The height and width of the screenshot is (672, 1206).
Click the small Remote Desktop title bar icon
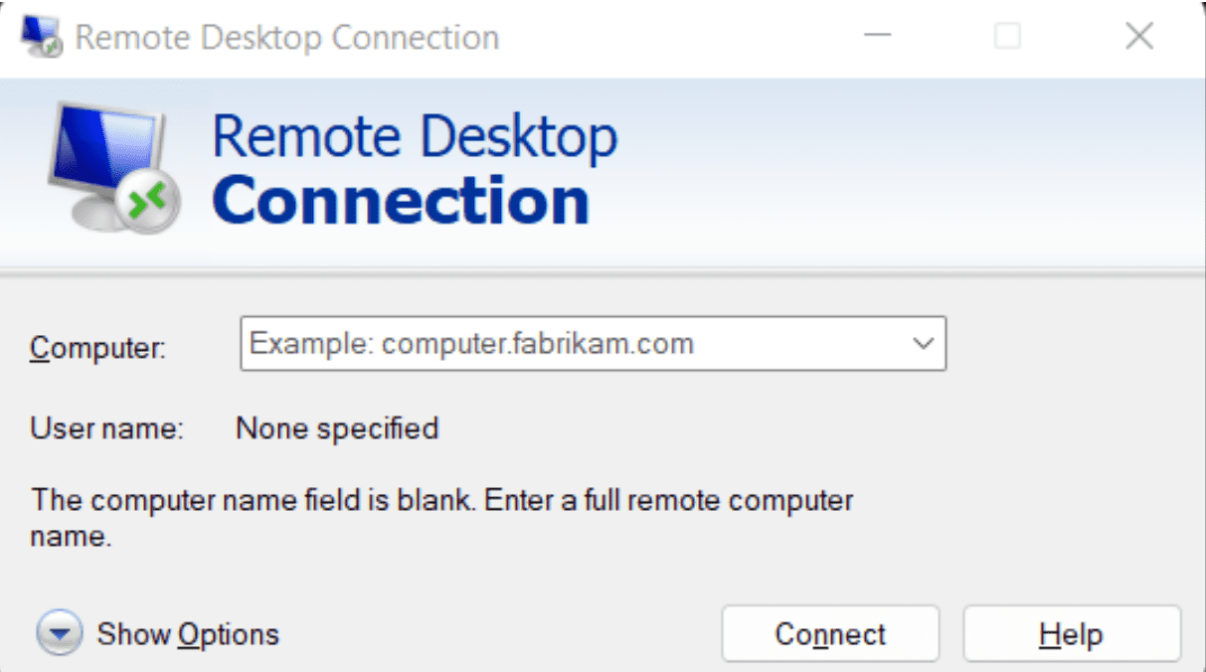pyautogui.click(x=41, y=38)
